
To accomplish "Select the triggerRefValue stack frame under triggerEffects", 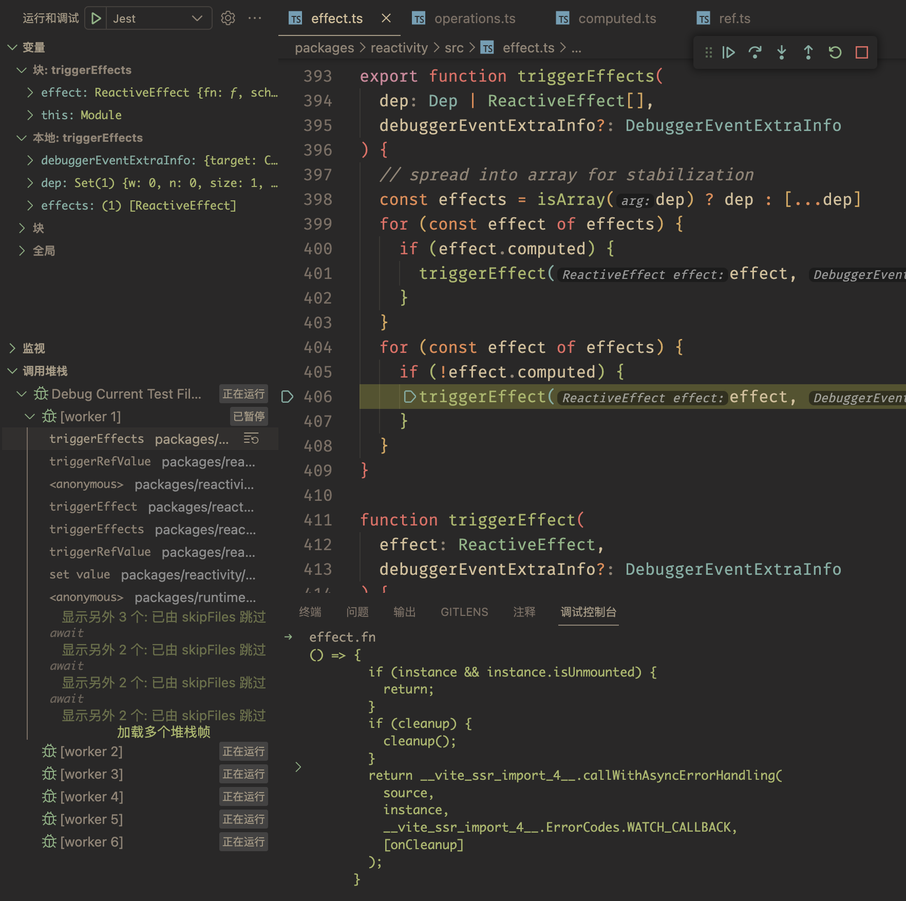I will [100, 462].
